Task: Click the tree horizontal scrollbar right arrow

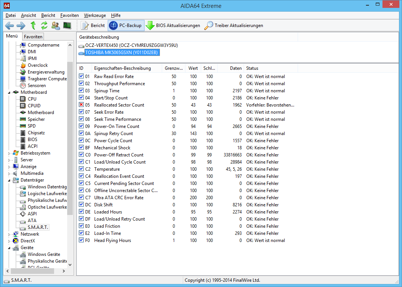Action: tap(63, 271)
